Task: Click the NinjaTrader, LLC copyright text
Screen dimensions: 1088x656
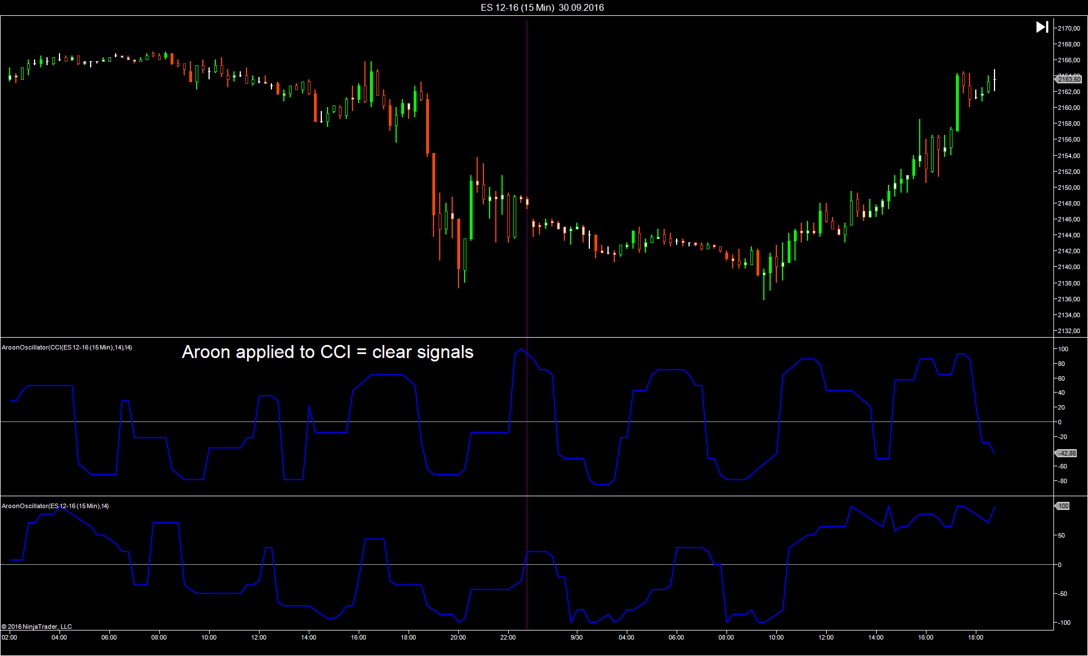Action: tap(37, 627)
